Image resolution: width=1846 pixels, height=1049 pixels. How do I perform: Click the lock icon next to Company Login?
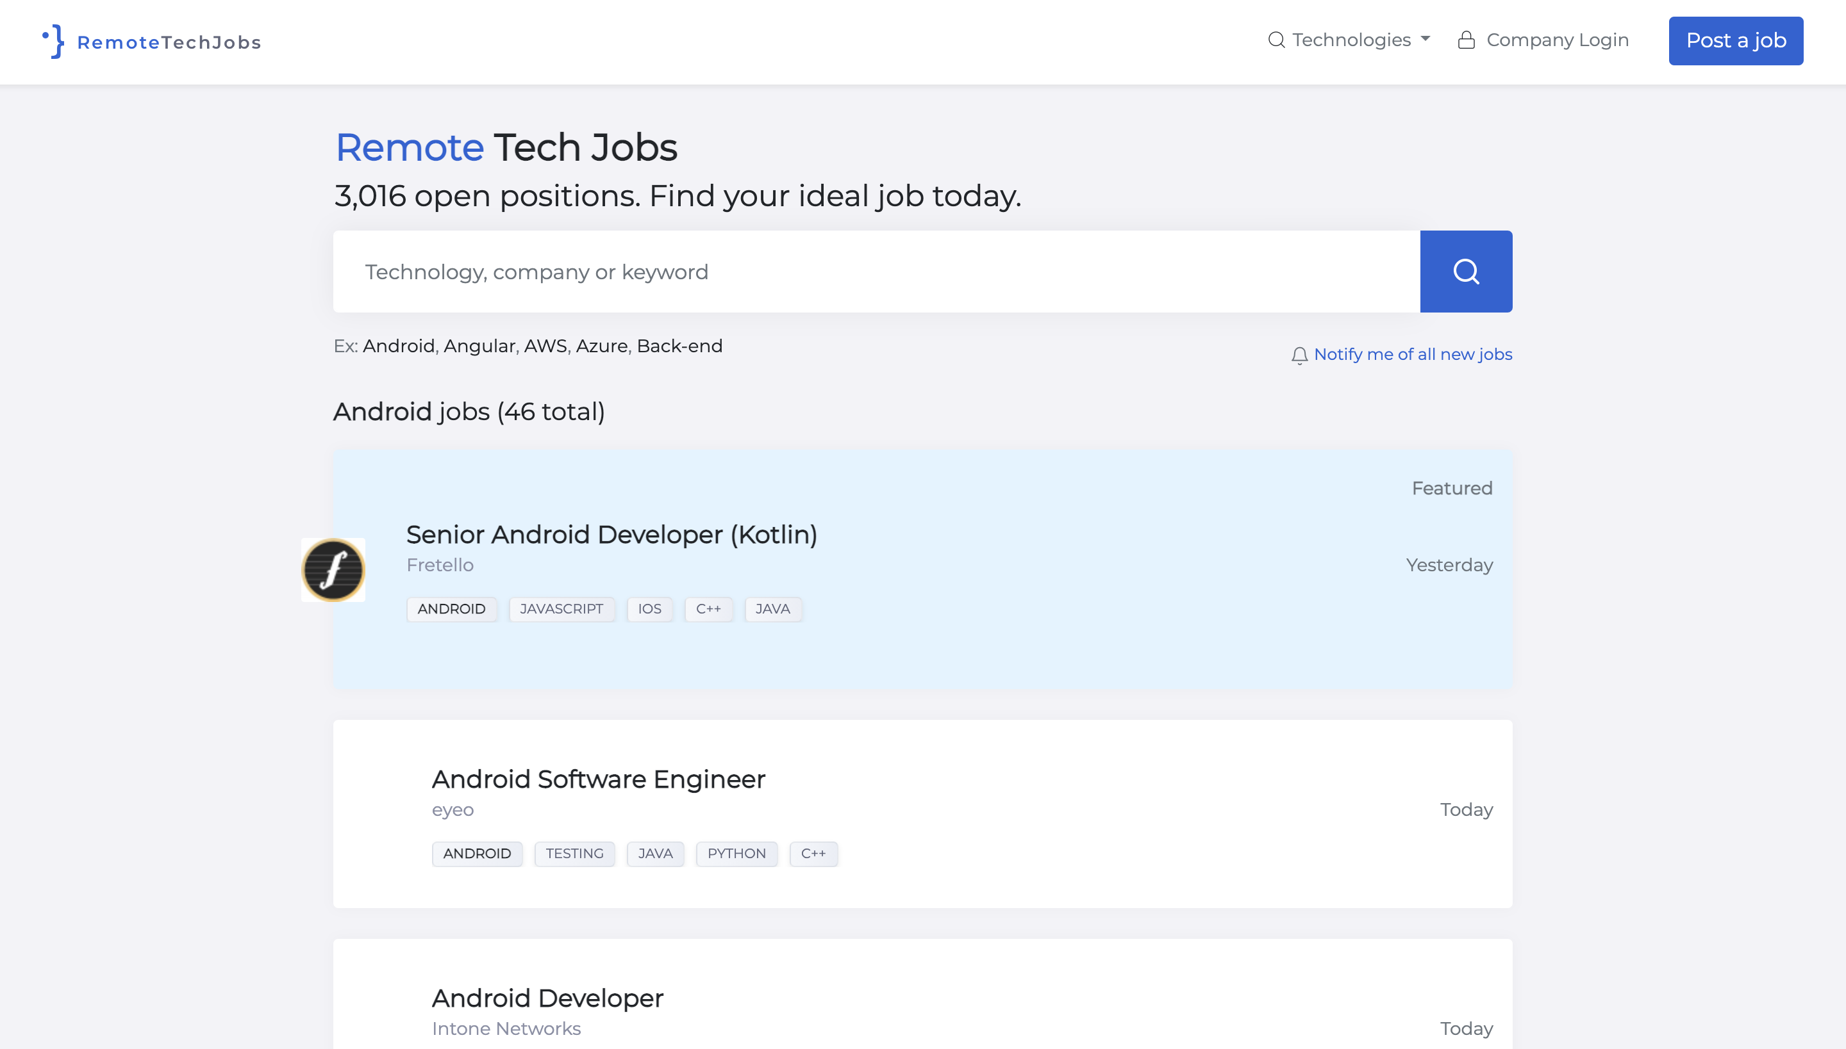click(1466, 40)
